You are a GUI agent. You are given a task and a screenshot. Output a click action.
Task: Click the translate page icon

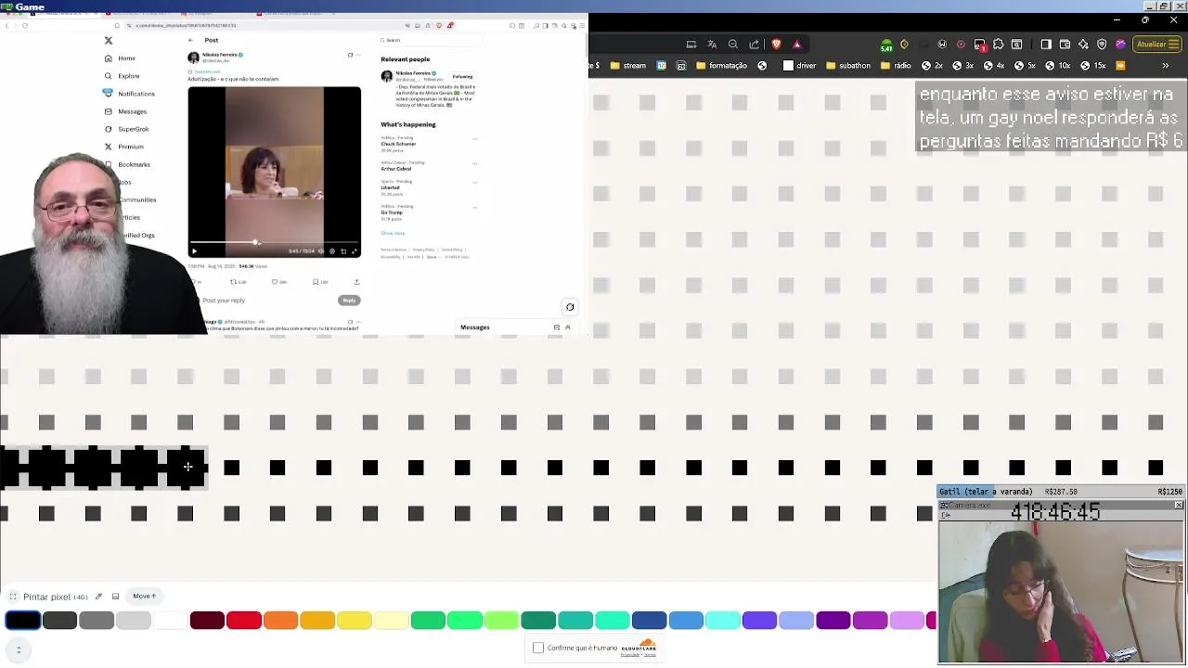tap(712, 44)
